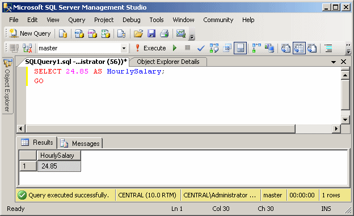
Task: Toggle the IntelliSense Enabled button
Action: [240, 48]
